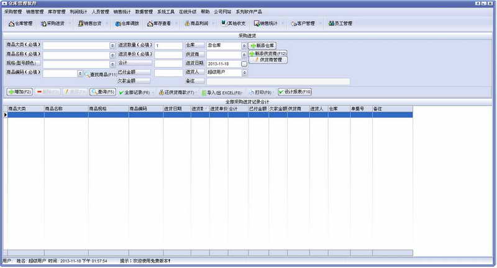
Task: Expand the 进货人 dropdown
Action: (x=244, y=73)
